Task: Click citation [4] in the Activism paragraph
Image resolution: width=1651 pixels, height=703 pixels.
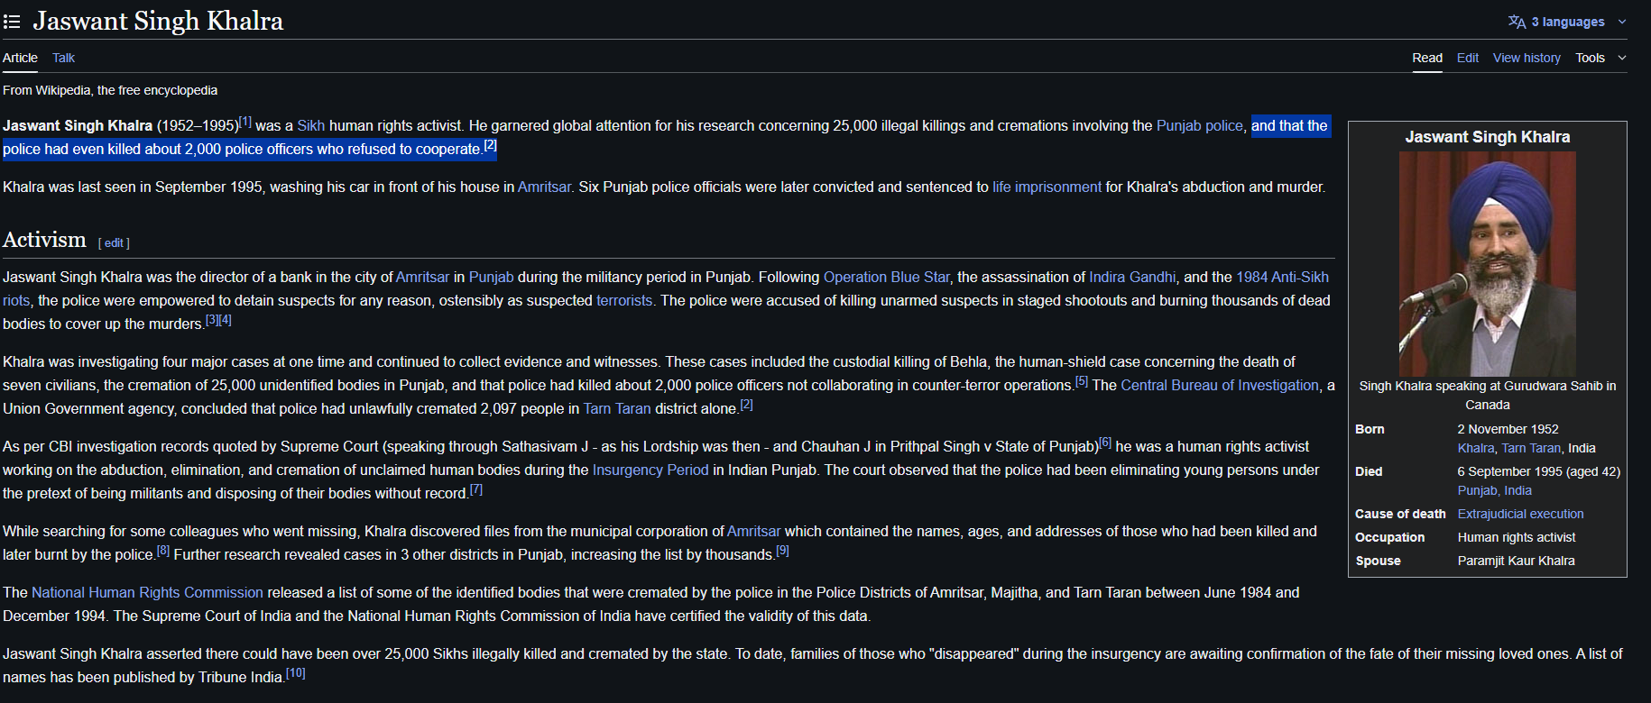Action: click(x=226, y=320)
